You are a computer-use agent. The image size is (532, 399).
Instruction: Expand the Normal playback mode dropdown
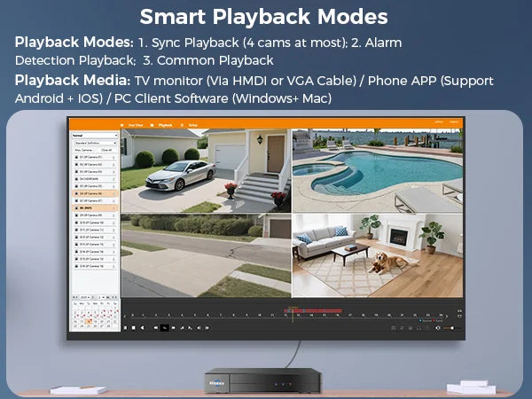tap(94, 135)
